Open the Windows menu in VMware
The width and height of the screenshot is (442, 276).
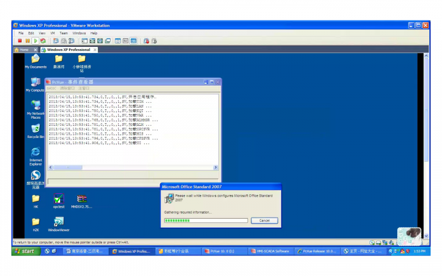point(79,33)
